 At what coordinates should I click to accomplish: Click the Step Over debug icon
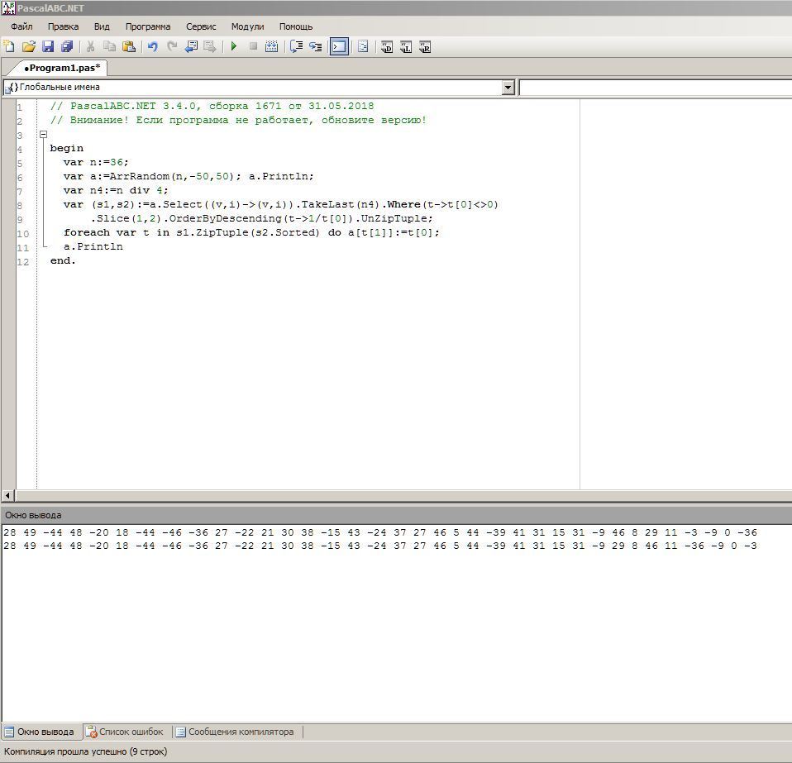pyautogui.click(x=315, y=47)
